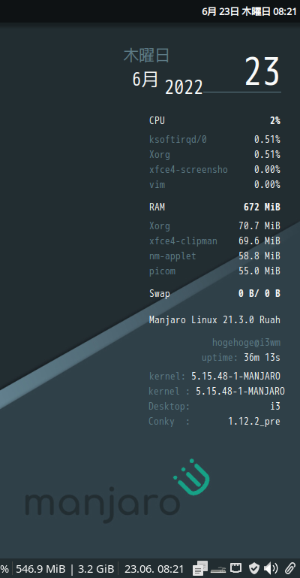Open the clipman clipboard tray icon
Screen dimensions: 300x578
[x=200, y=568]
